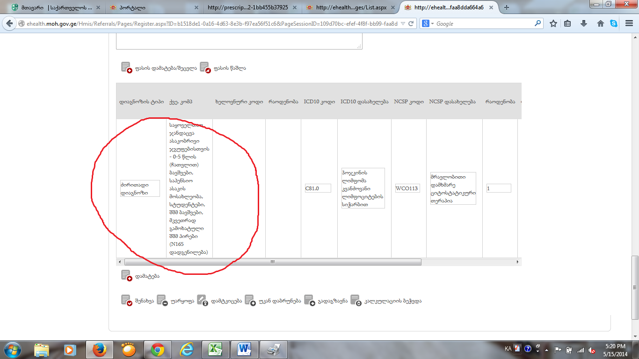Click the ფასის დამატება/შეცვლა icon
Image resolution: width=639 pixels, height=359 pixels.
(126, 68)
